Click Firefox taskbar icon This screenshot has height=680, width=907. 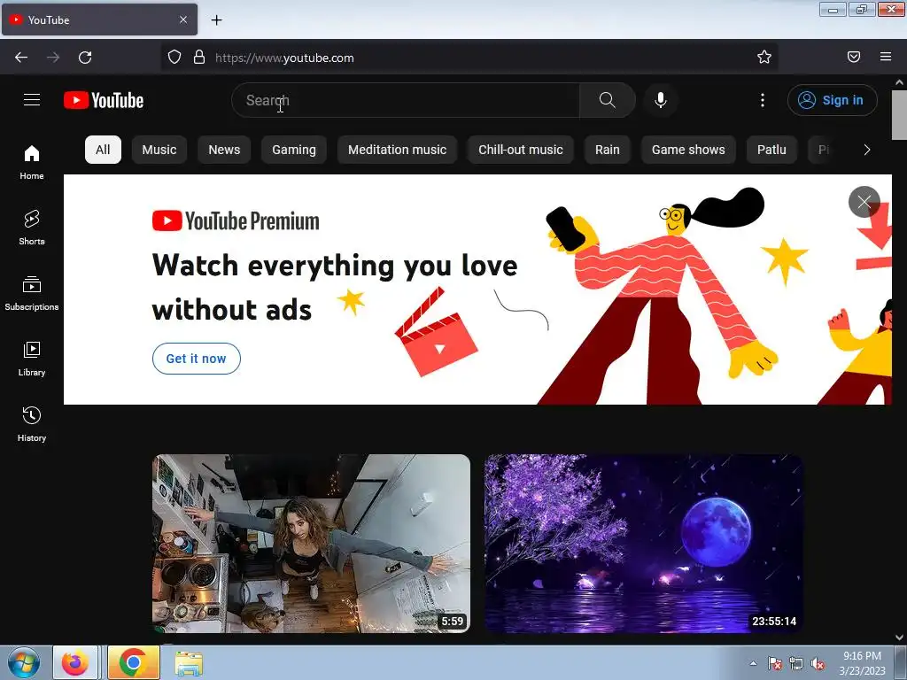coord(75,662)
